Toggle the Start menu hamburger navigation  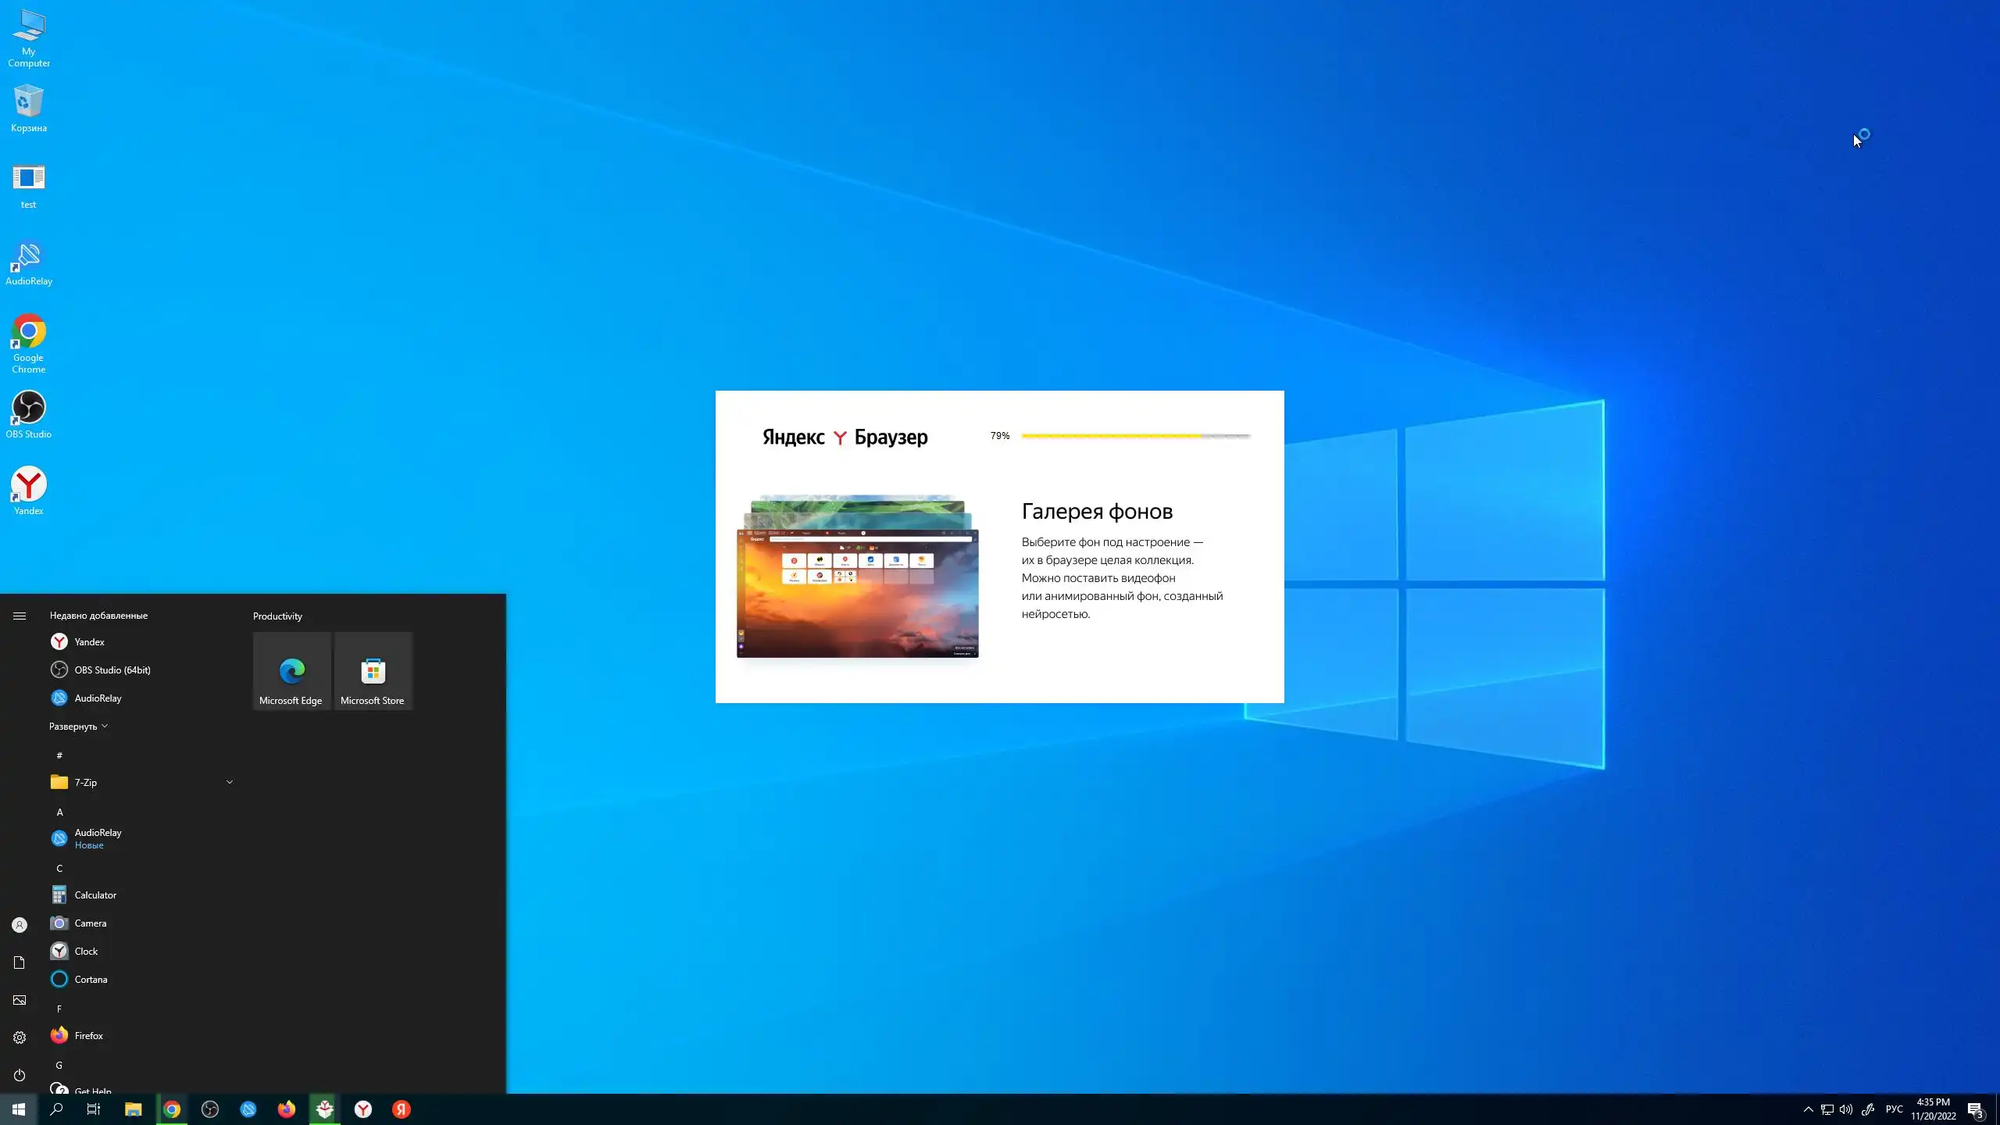pyautogui.click(x=20, y=616)
